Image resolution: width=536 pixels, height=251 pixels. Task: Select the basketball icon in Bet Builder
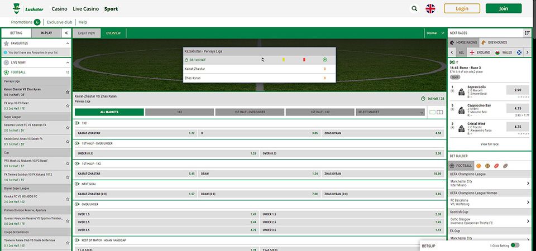pos(478,166)
